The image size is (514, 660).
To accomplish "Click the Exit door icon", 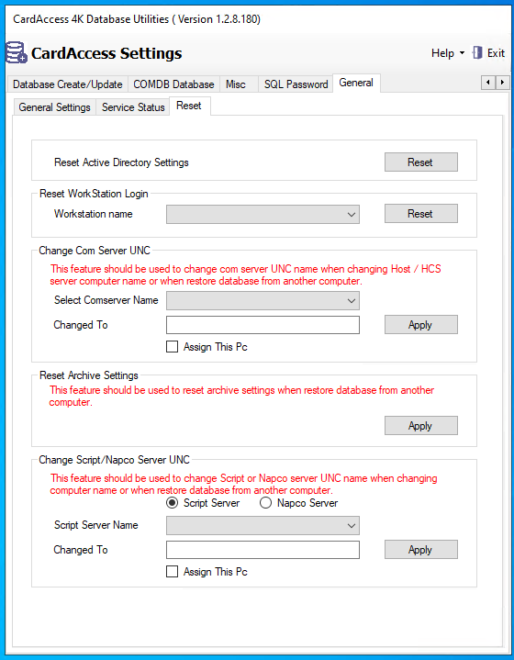I will [x=477, y=53].
